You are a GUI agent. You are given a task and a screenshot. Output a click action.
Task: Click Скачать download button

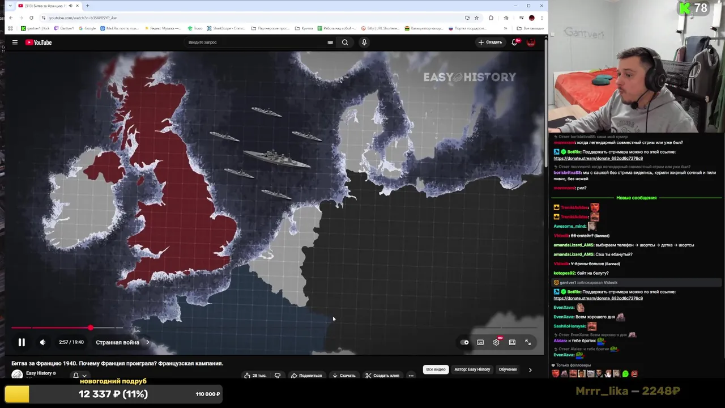click(x=344, y=376)
